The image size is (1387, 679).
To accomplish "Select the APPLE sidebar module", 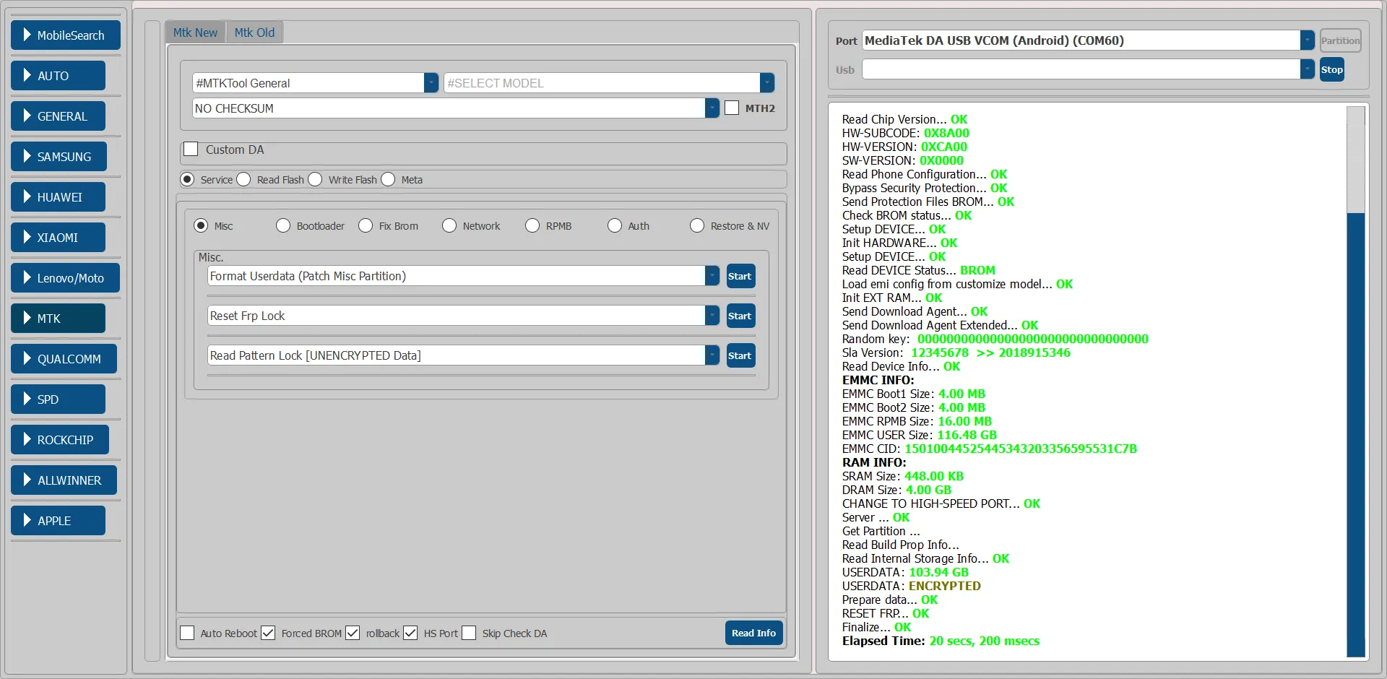I will [58, 521].
